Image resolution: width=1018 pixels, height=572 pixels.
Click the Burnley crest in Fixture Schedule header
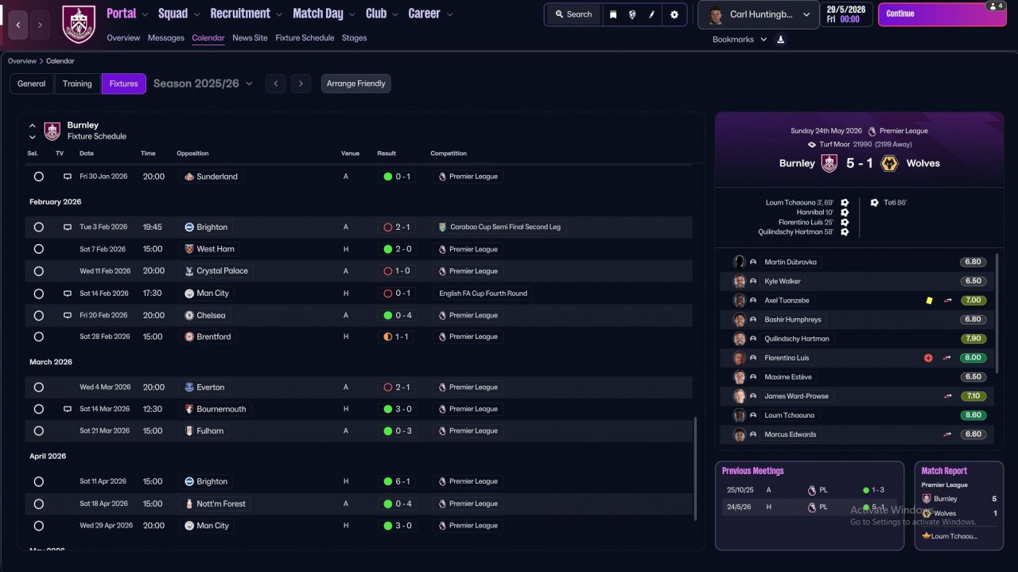52,131
